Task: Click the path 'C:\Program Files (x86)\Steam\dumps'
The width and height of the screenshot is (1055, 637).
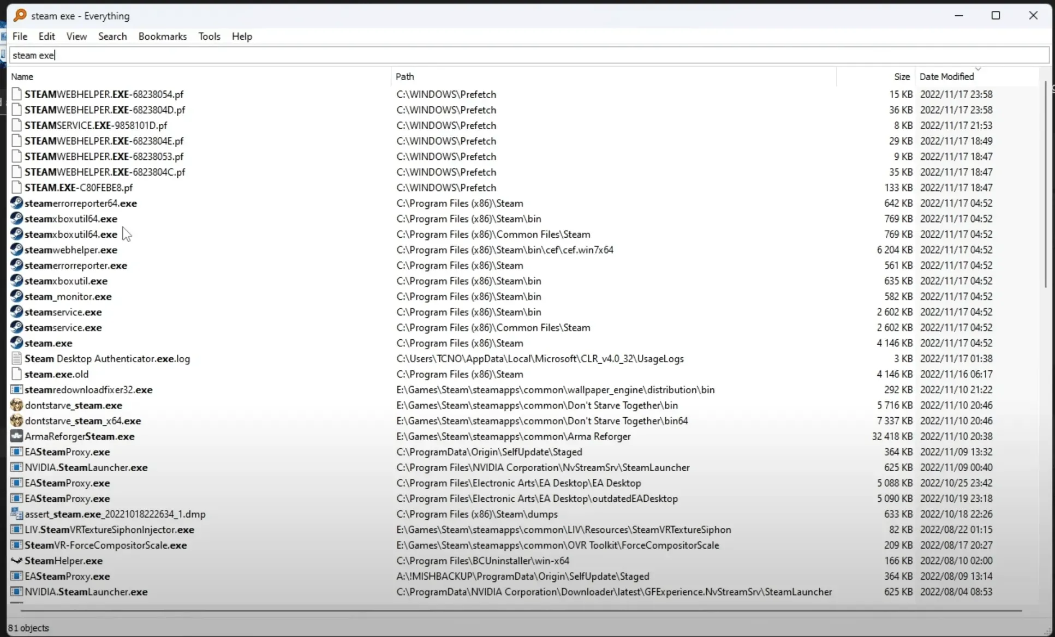Action: click(x=477, y=514)
